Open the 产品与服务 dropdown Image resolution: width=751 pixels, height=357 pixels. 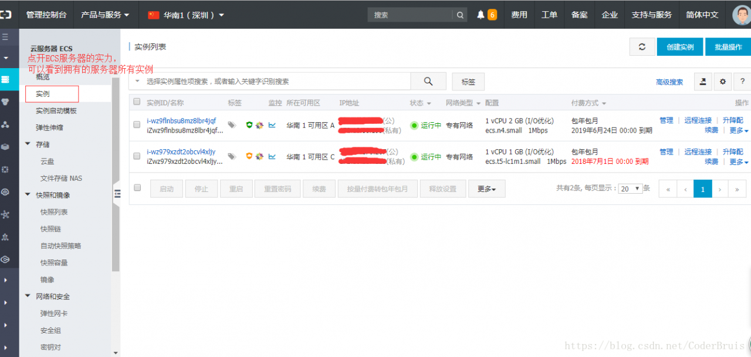click(x=105, y=15)
